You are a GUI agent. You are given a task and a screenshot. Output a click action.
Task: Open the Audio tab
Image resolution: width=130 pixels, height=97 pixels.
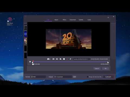point(89,20)
